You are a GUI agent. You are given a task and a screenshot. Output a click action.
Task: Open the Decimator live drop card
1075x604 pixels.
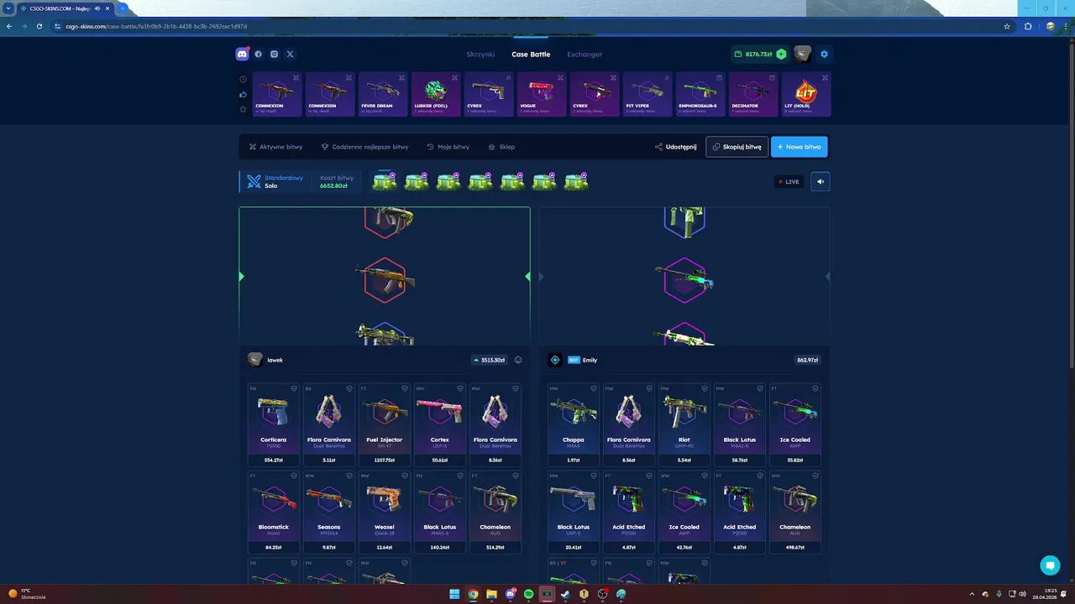click(x=753, y=94)
